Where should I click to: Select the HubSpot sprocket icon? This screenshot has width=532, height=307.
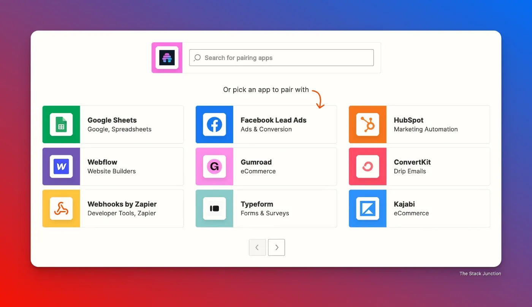click(x=367, y=125)
